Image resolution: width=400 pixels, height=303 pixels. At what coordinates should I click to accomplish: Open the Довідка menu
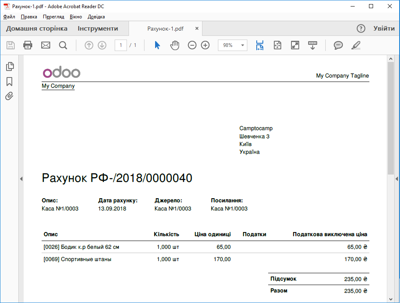[96, 17]
